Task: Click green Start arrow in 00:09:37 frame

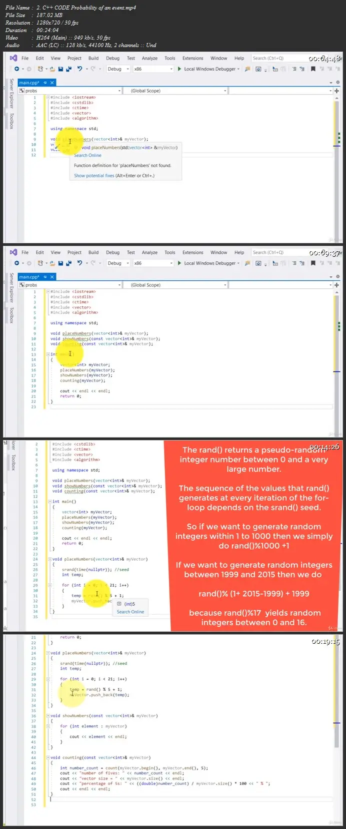Action: pos(179,263)
